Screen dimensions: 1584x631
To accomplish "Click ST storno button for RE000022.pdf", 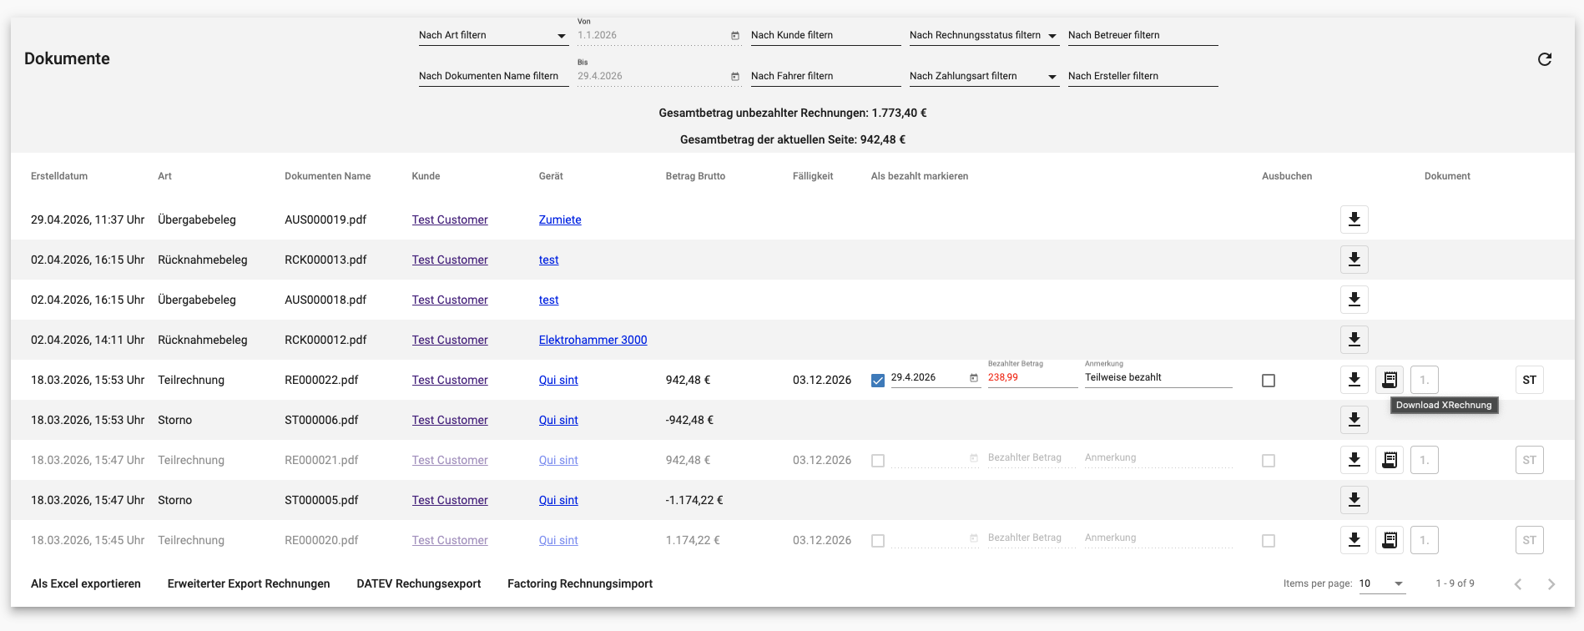I will pyautogui.click(x=1530, y=380).
